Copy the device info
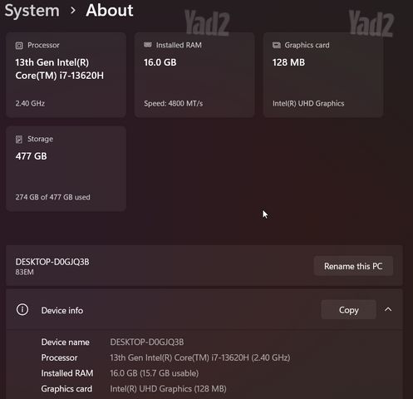 click(349, 309)
